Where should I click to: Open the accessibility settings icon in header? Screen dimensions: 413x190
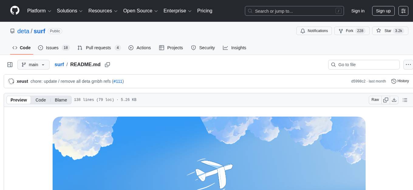(403, 11)
